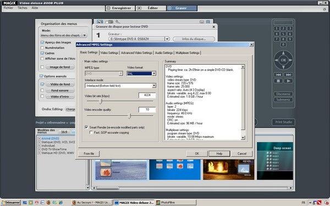Toggle the Smart Render checkbox
The height and width of the screenshot is (206, 330).
pyautogui.click(x=86, y=127)
